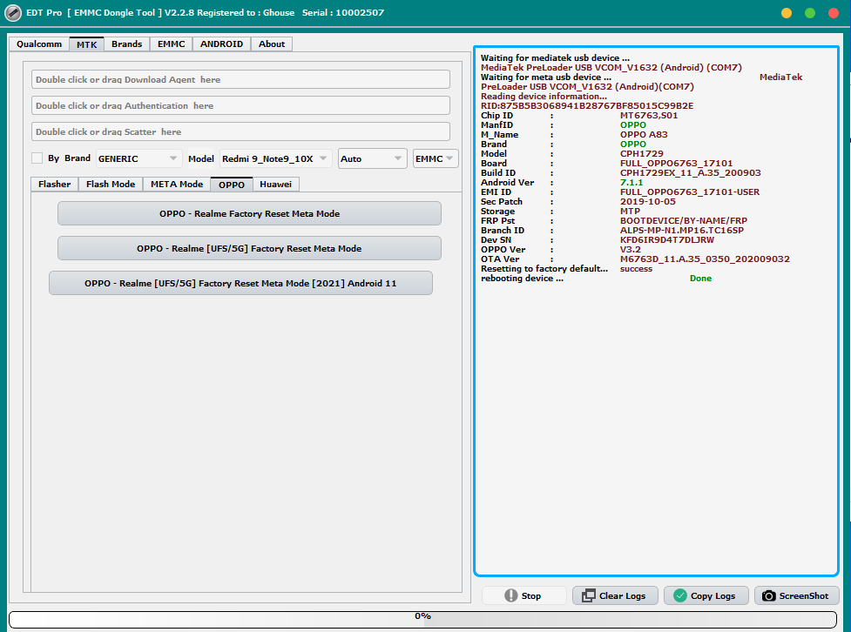Switch to the Huawei sub-tab
The image size is (851, 632).
(x=275, y=184)
